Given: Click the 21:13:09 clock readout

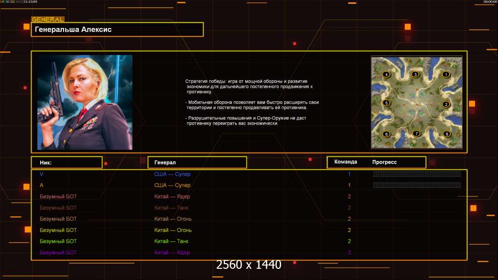Looking at the screenshot, I should coord(30,1).
